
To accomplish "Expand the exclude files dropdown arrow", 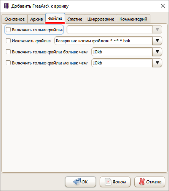I will 157,41.
